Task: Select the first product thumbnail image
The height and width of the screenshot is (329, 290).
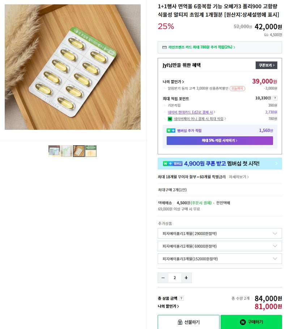Action: coord(54,151)
